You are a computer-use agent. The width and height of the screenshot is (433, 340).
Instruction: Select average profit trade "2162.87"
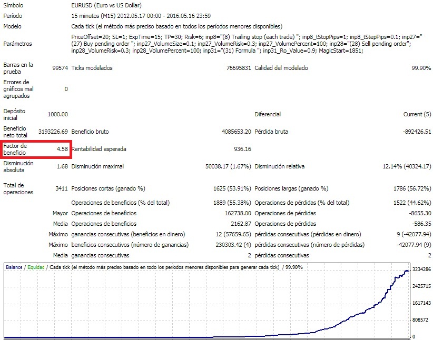pos(241,224)
